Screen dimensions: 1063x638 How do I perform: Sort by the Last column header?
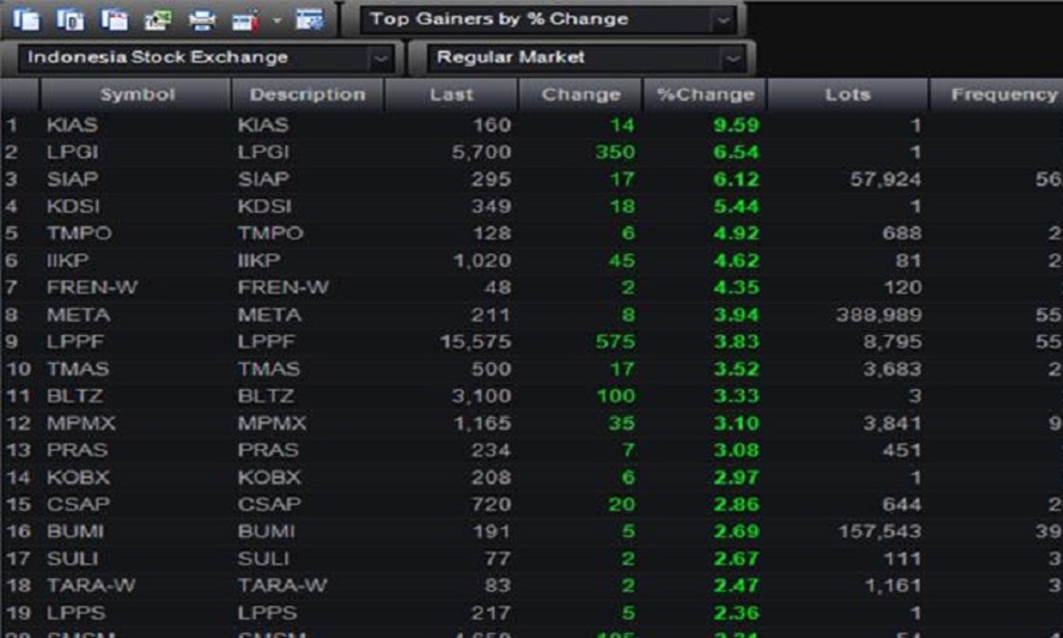point(451,95)
